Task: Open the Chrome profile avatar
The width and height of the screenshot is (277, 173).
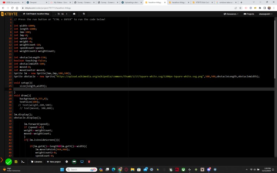Action: (x=269, y=8)
